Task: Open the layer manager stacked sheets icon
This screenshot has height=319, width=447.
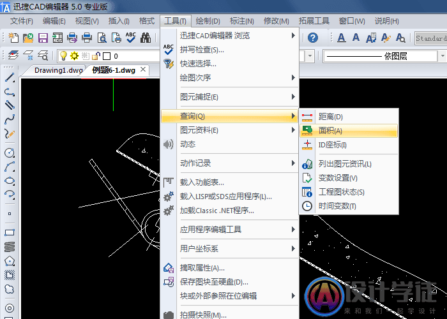Action: pos(13,56)
